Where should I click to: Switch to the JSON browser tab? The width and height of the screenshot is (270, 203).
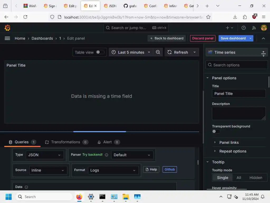click(110, 6)
